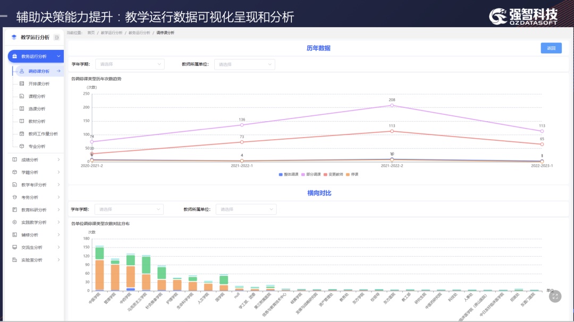
Task: Click the blue 返回 button
Action: (551, 48)
